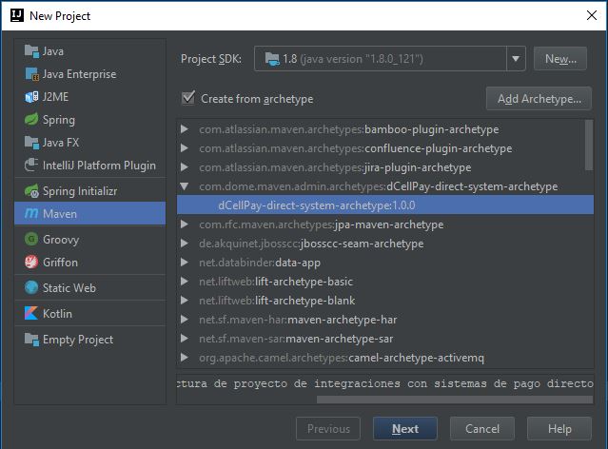Click the Add Archetype button
Image resolution: width=608 pixels, height=449 pixels.
click(x=539, y=99)
